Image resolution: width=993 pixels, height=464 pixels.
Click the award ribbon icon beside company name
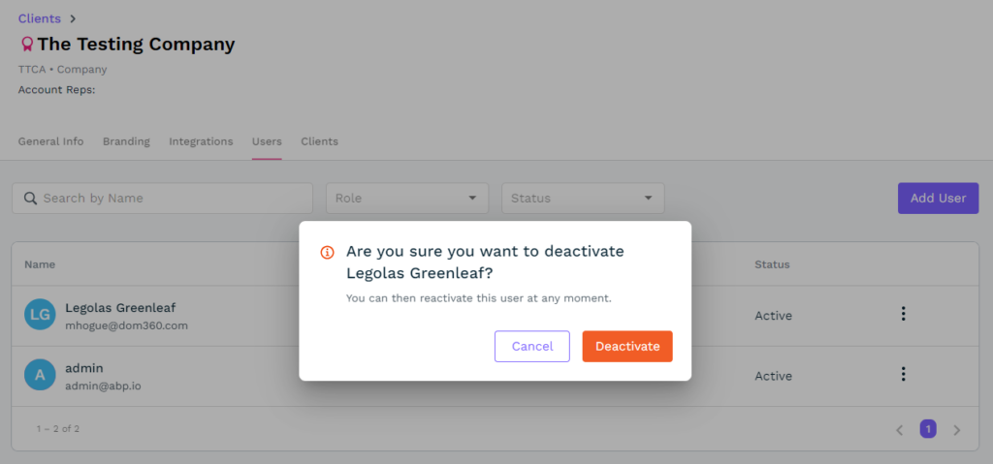27,45
